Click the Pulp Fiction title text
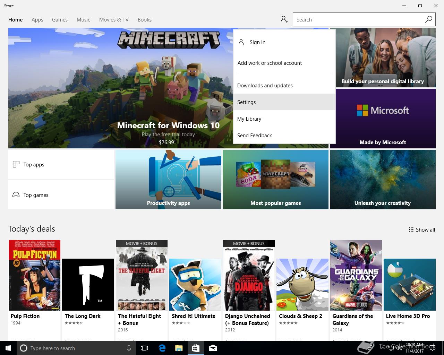This screenshot has height=355, width=444. click(x=25, y=316)
